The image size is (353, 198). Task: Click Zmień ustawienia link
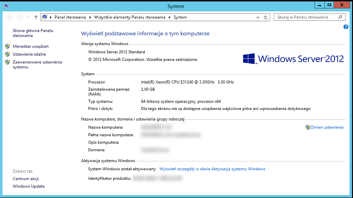327,127
